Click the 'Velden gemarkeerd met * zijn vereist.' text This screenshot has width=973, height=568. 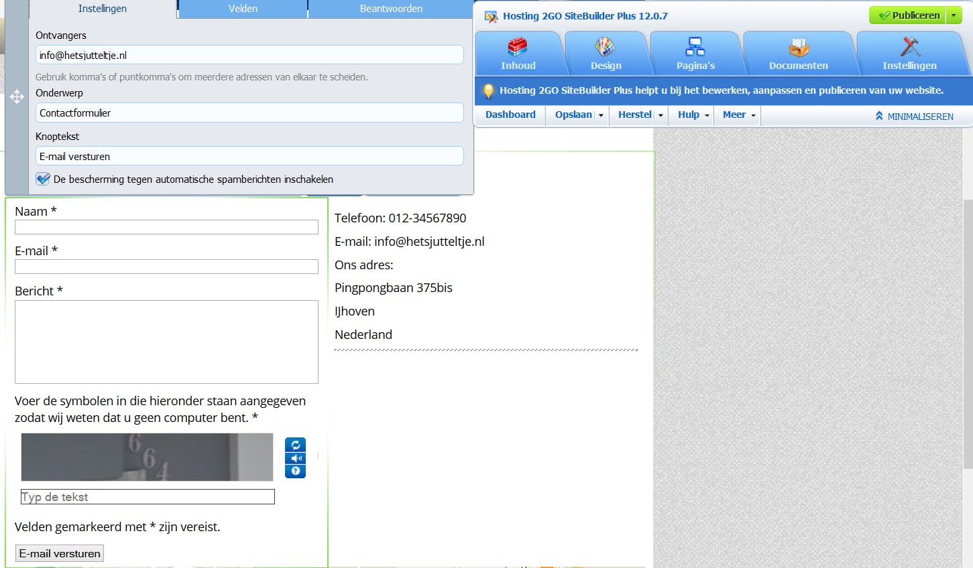117,527
